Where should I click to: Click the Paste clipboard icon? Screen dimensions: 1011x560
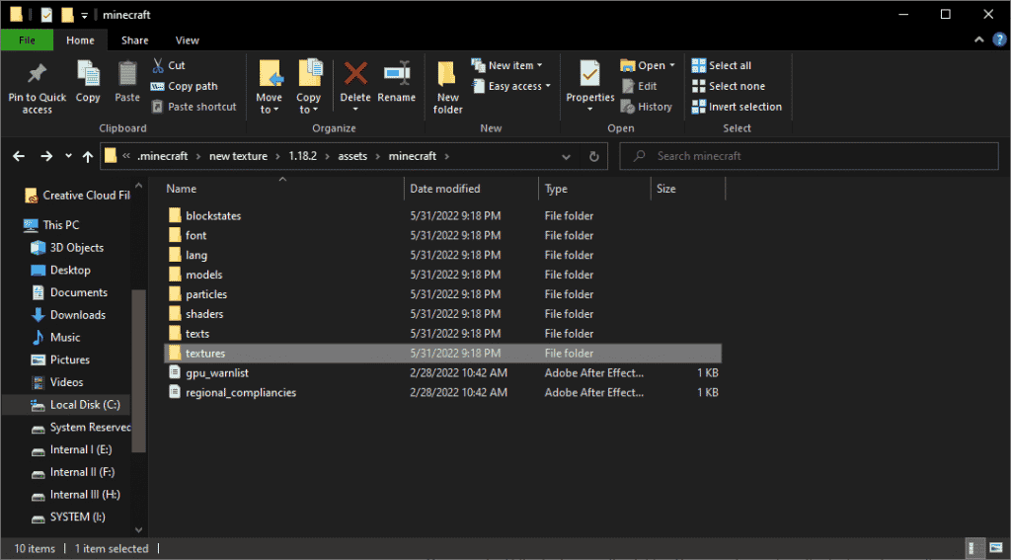127,74
